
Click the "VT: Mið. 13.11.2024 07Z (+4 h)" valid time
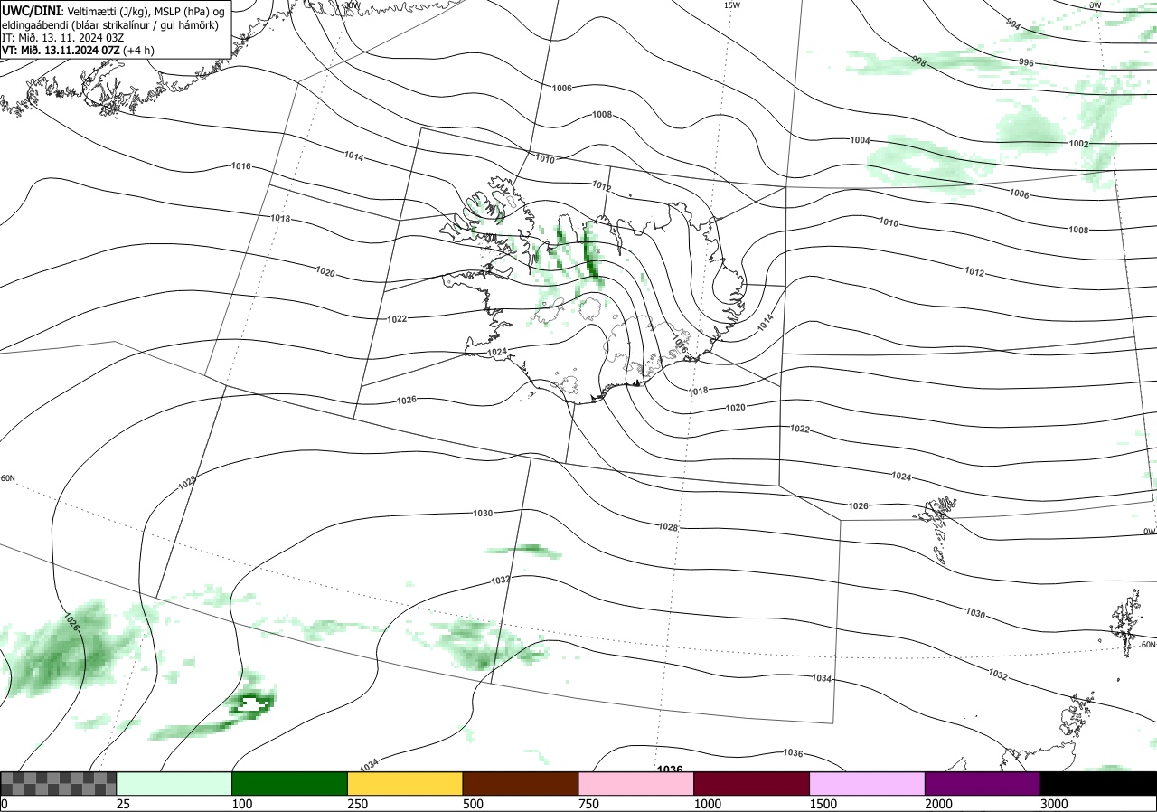(78, 51)
